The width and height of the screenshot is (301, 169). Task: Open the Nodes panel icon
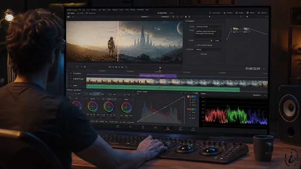236,13
